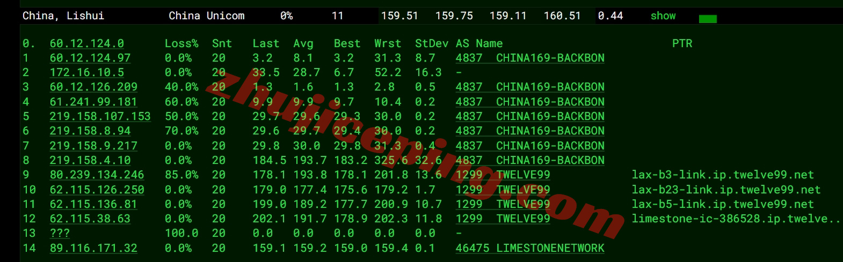Open IP link 62.115.126.250
The width and height of the screenshot is (843, 262).
97,190
